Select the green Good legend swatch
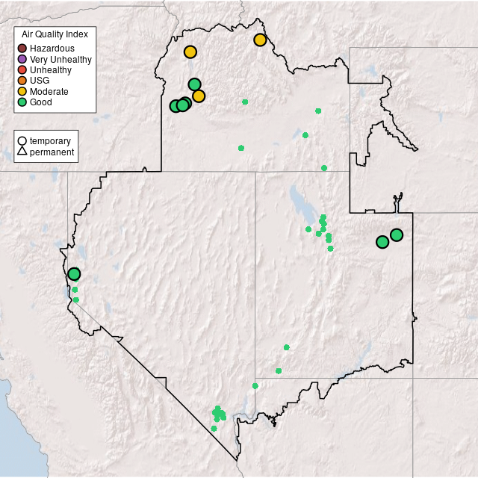478x478 pixels. (22, 102)
